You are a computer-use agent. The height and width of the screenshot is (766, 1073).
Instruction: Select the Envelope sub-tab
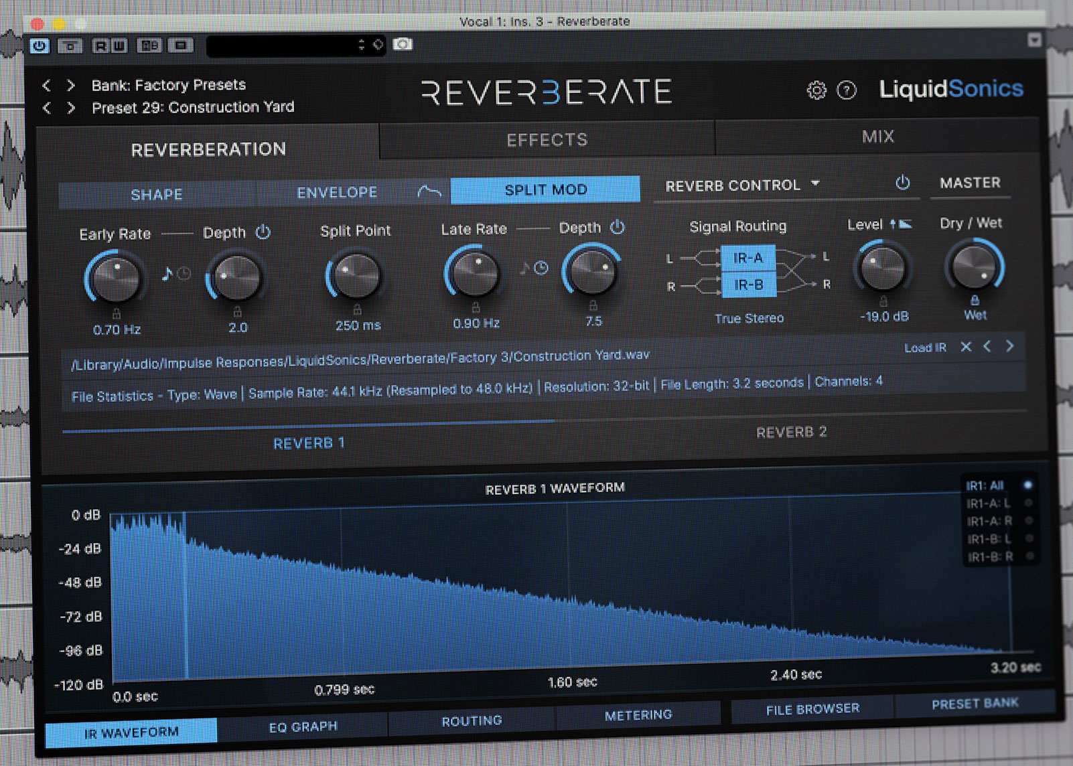pos(337,193)
